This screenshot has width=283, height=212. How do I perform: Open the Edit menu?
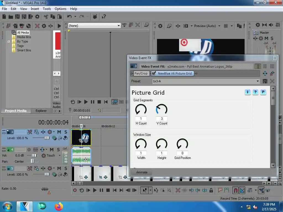pyautogui.click(x=14, y=9)
